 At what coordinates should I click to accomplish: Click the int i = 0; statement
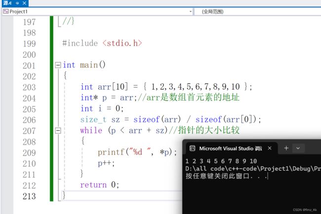click(102, 108)
